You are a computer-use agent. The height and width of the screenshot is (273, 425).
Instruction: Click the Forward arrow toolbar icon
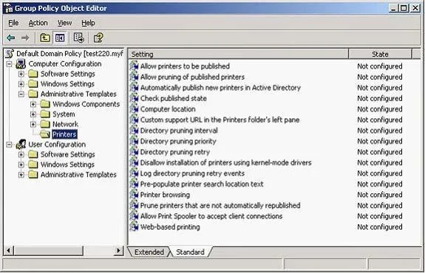tap(25, 38)
